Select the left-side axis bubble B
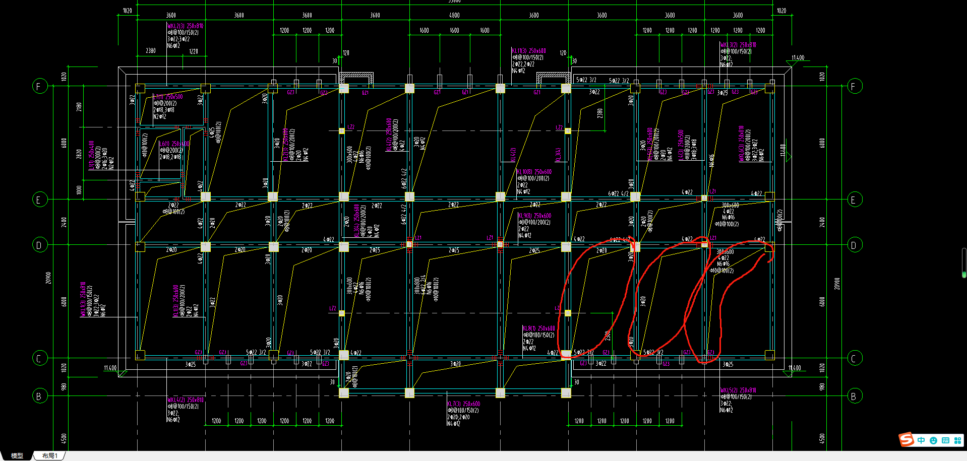 [40, 396]
